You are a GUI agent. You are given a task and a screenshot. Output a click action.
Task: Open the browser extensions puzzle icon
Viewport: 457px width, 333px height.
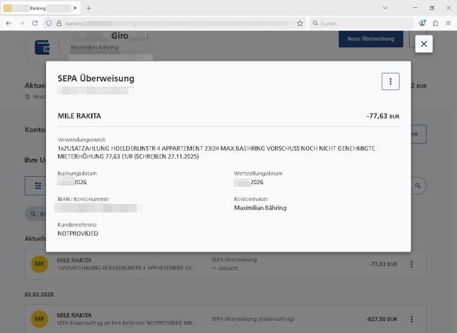click(x=435, y=23)
